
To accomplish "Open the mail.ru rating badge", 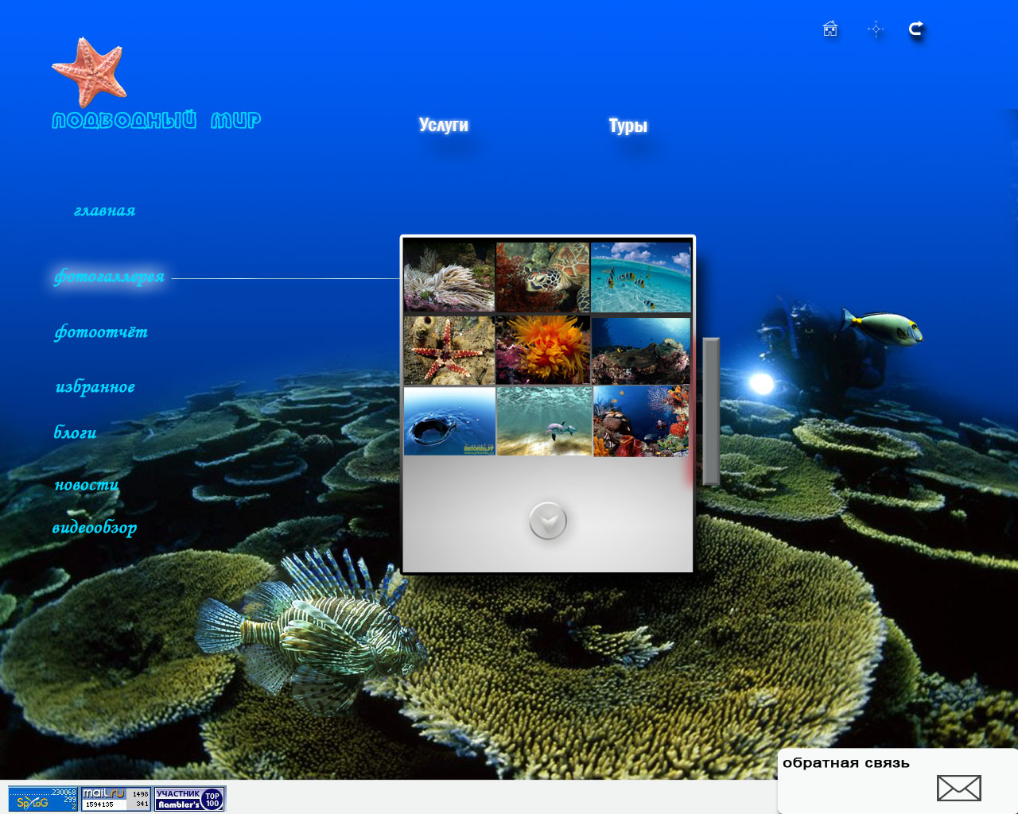I will (x=115, y=798).
